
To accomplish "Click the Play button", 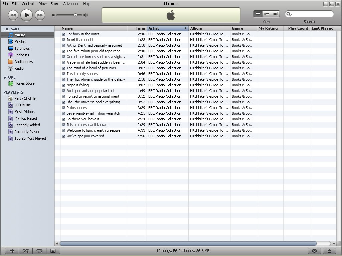I will click(x=27, y=15).
